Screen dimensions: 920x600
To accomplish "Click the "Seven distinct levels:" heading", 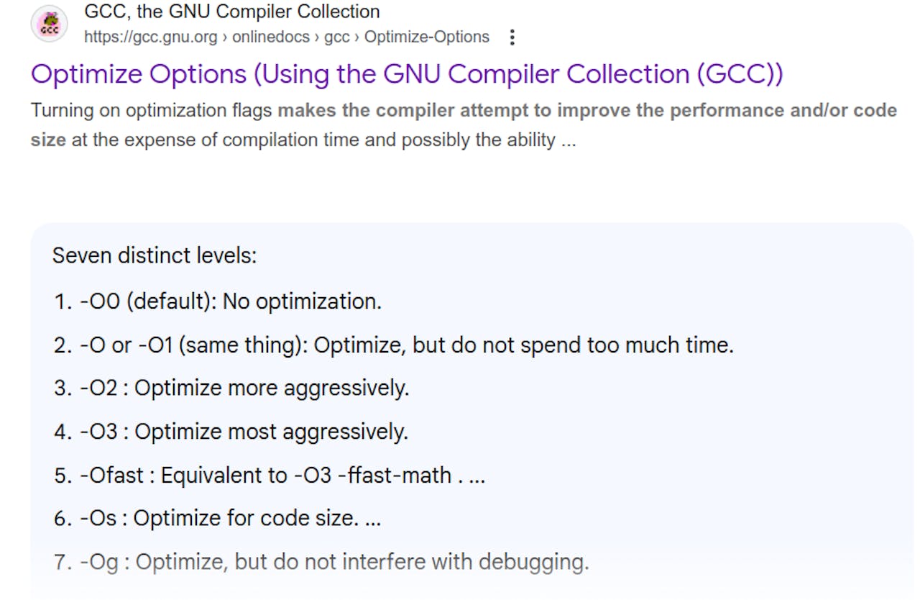I will coord(155,255).
